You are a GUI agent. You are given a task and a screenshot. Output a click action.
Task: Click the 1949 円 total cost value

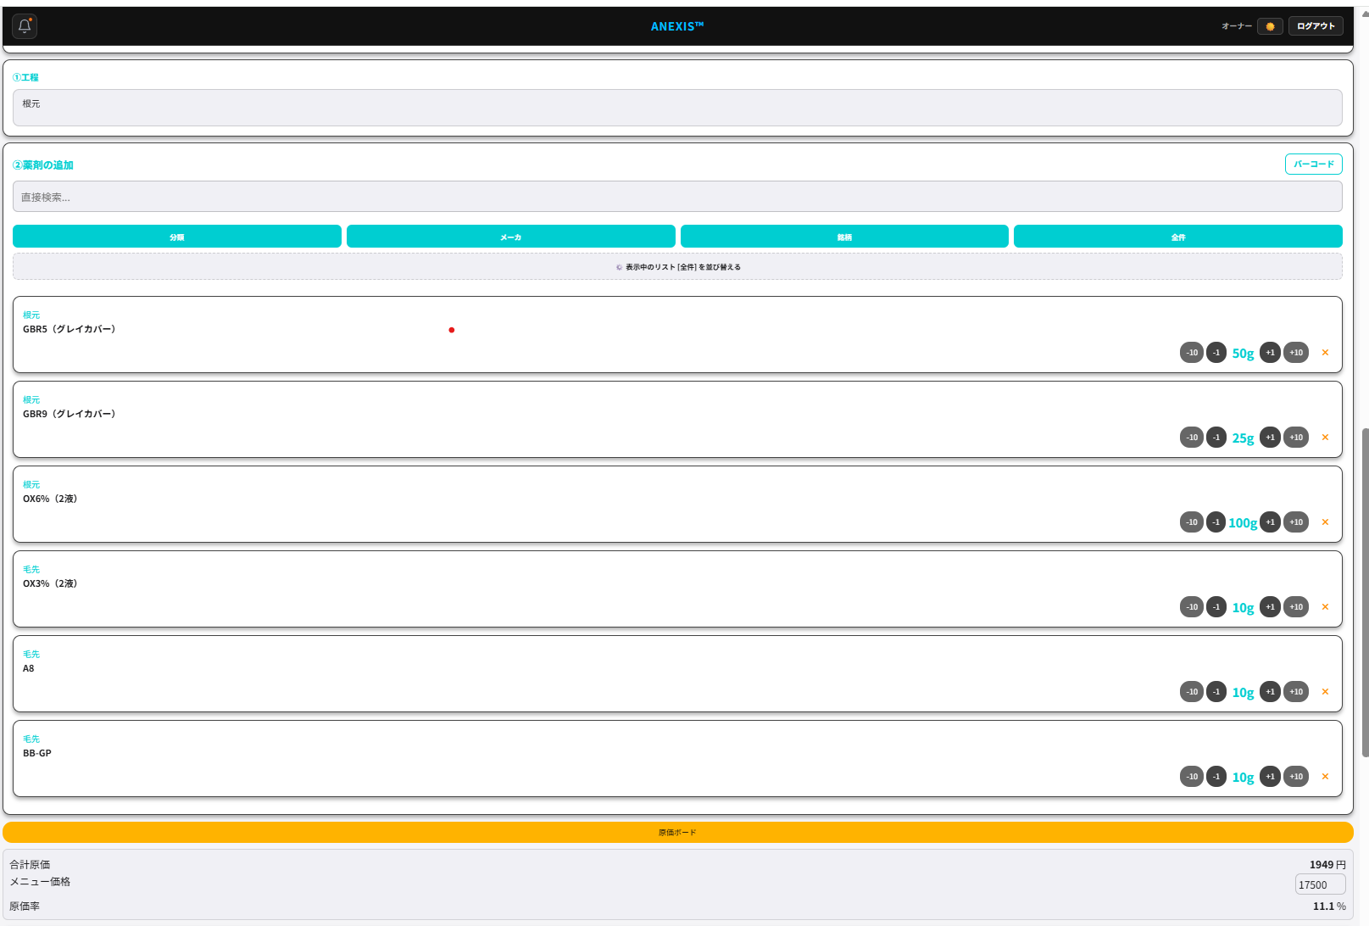(x=1327, y=864)
